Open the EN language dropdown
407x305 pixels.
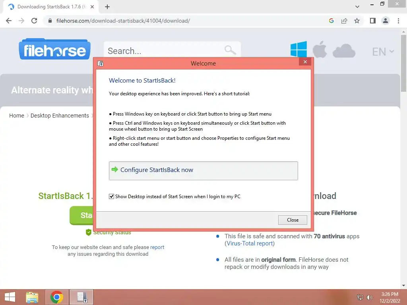(x=383, y=52)
